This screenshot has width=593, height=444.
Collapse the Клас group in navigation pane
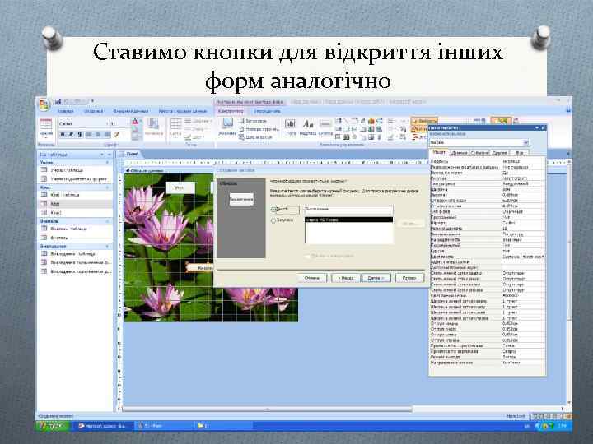pyautogui.click(x=108, y=187)
